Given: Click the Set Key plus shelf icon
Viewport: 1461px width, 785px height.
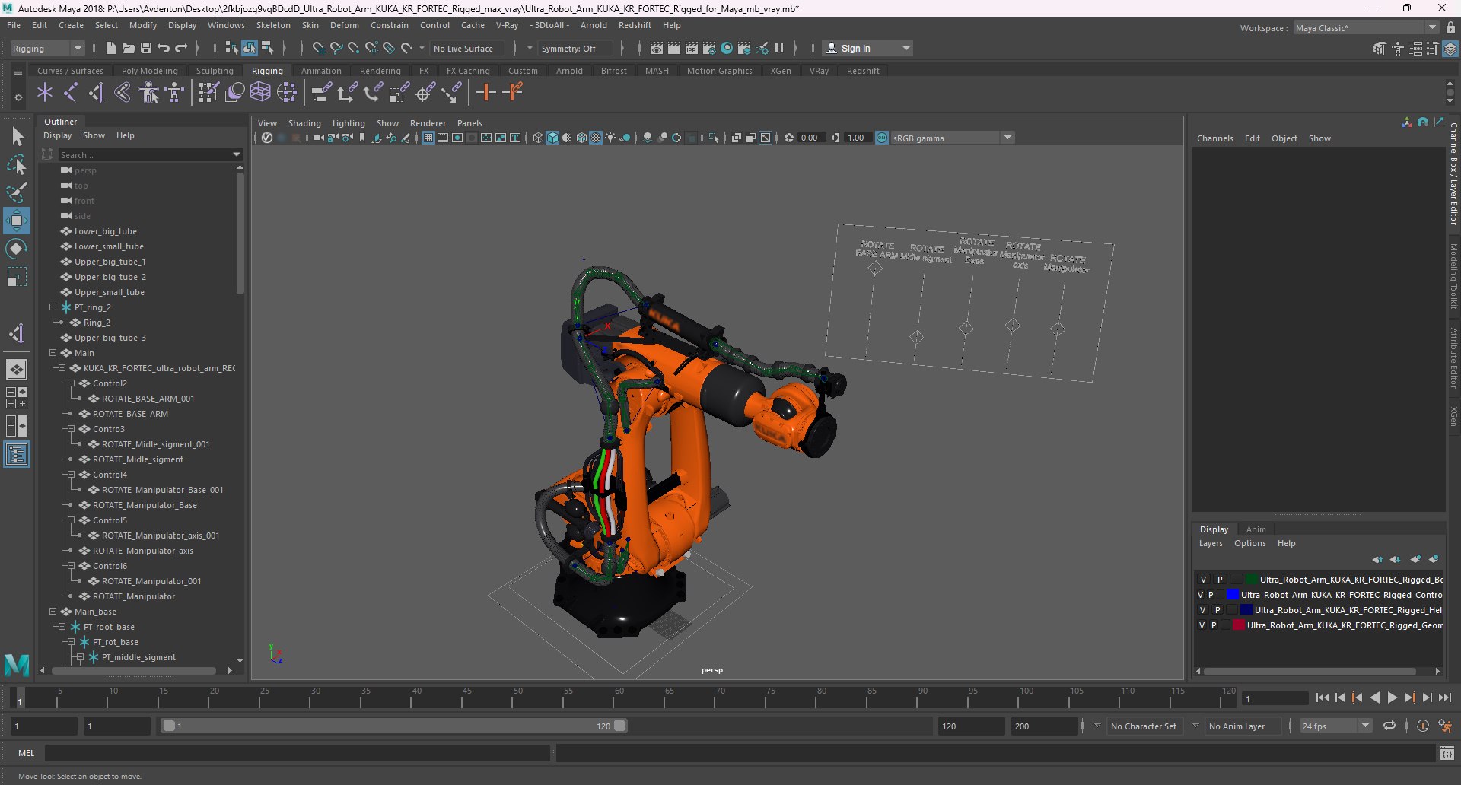Looking at the screenshot, I should click(486, 93).
